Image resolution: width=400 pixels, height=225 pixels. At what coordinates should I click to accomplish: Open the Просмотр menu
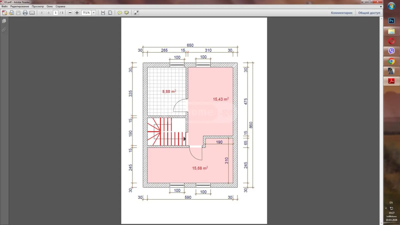[38, 6]
